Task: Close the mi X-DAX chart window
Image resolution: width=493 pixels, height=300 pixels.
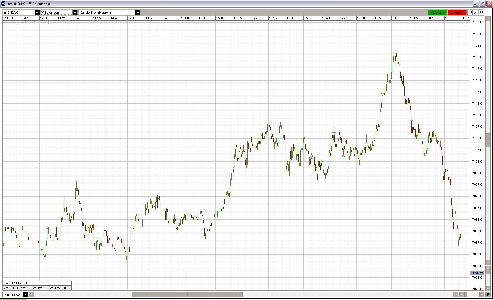Action: tap(489, 4)
